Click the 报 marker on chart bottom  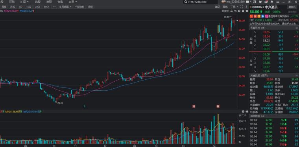click(x=218, y=106)
